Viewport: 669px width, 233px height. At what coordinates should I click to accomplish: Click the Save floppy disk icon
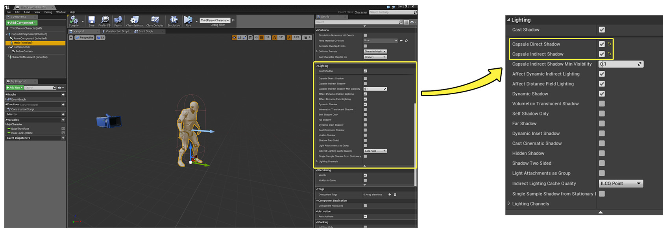coord(92,20)
